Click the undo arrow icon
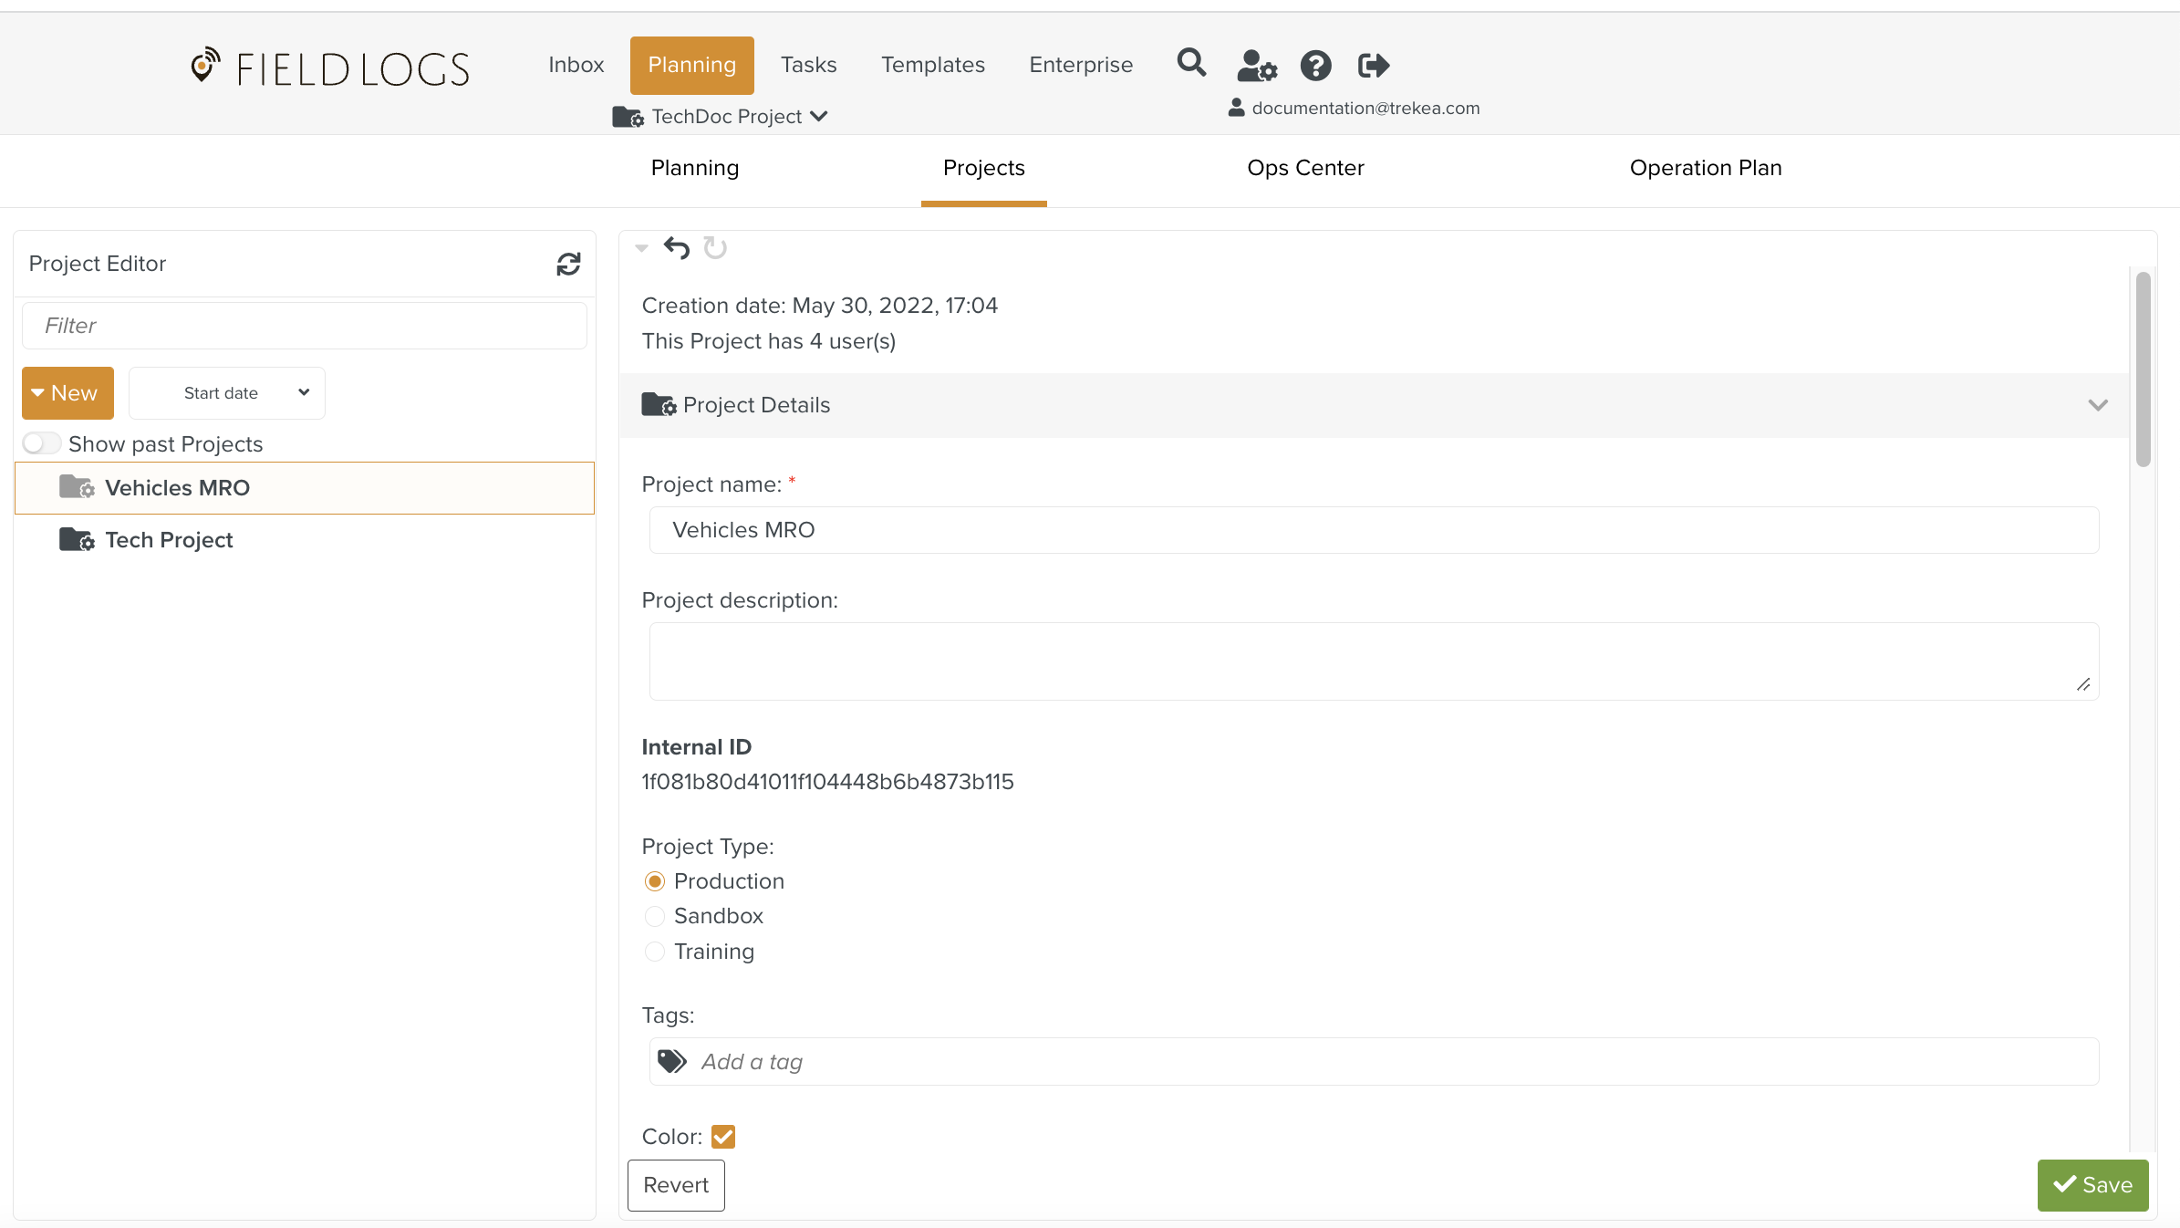Image resolution: width=2180 pixels, height=1228 pixels. tap(676, 247)
